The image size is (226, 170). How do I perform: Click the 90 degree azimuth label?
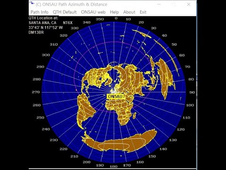(x=192, y=92)
